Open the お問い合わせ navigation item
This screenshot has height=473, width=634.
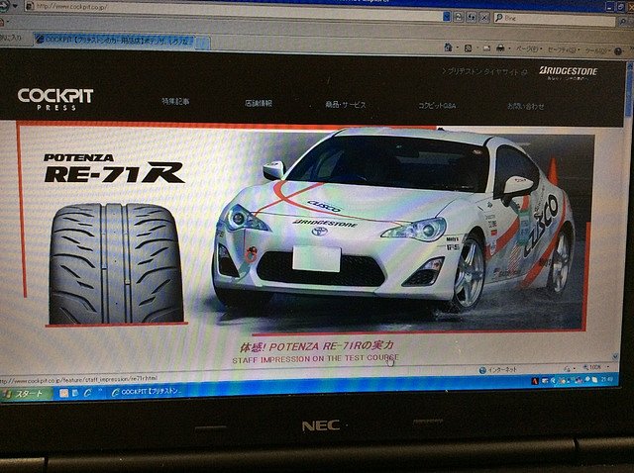[x=526, y=106]
